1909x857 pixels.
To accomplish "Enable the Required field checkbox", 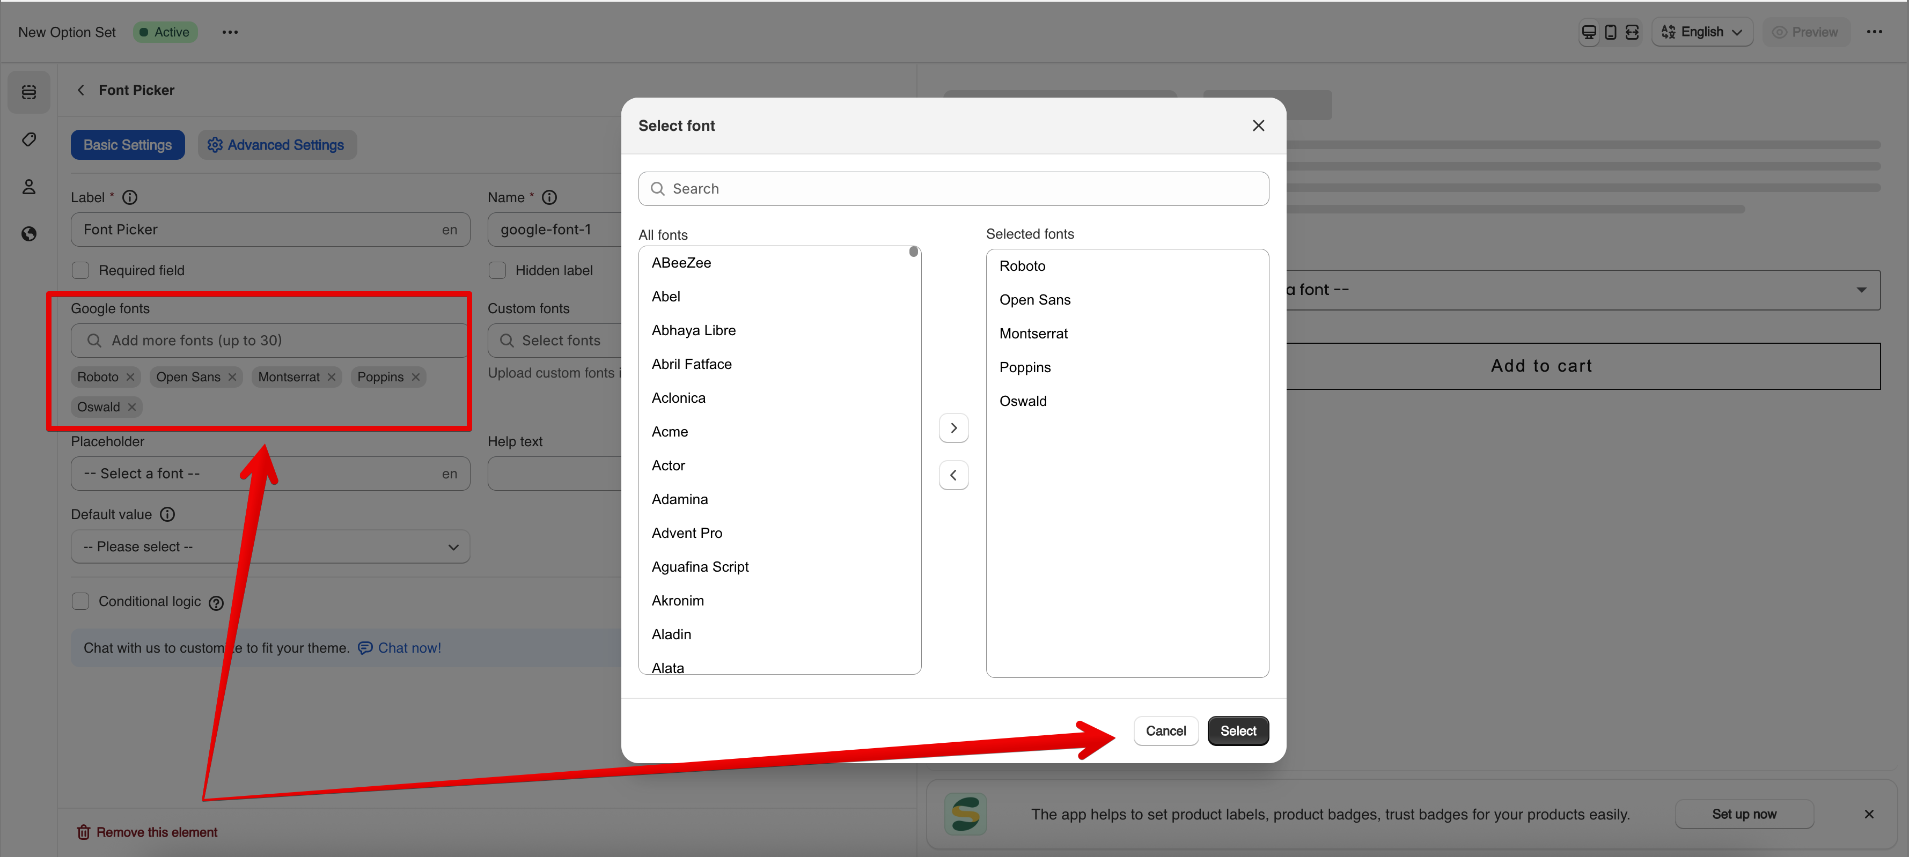I will (x=80, y=270).
